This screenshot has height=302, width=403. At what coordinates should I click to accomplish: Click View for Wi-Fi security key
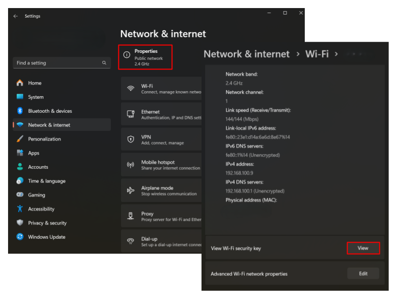pos(363,248)
